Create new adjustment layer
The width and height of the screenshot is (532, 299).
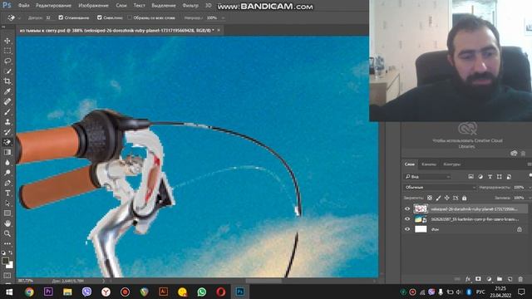489,279
